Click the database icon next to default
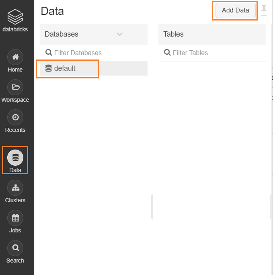The image size is (273, 275). (x=48, y=68)
